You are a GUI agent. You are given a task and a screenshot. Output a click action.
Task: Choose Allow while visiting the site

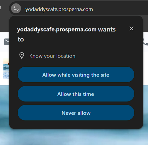[76, 75]
